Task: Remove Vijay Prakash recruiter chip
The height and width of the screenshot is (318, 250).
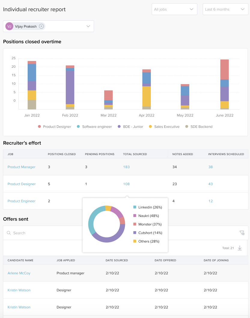Action: tap(41, 26)
